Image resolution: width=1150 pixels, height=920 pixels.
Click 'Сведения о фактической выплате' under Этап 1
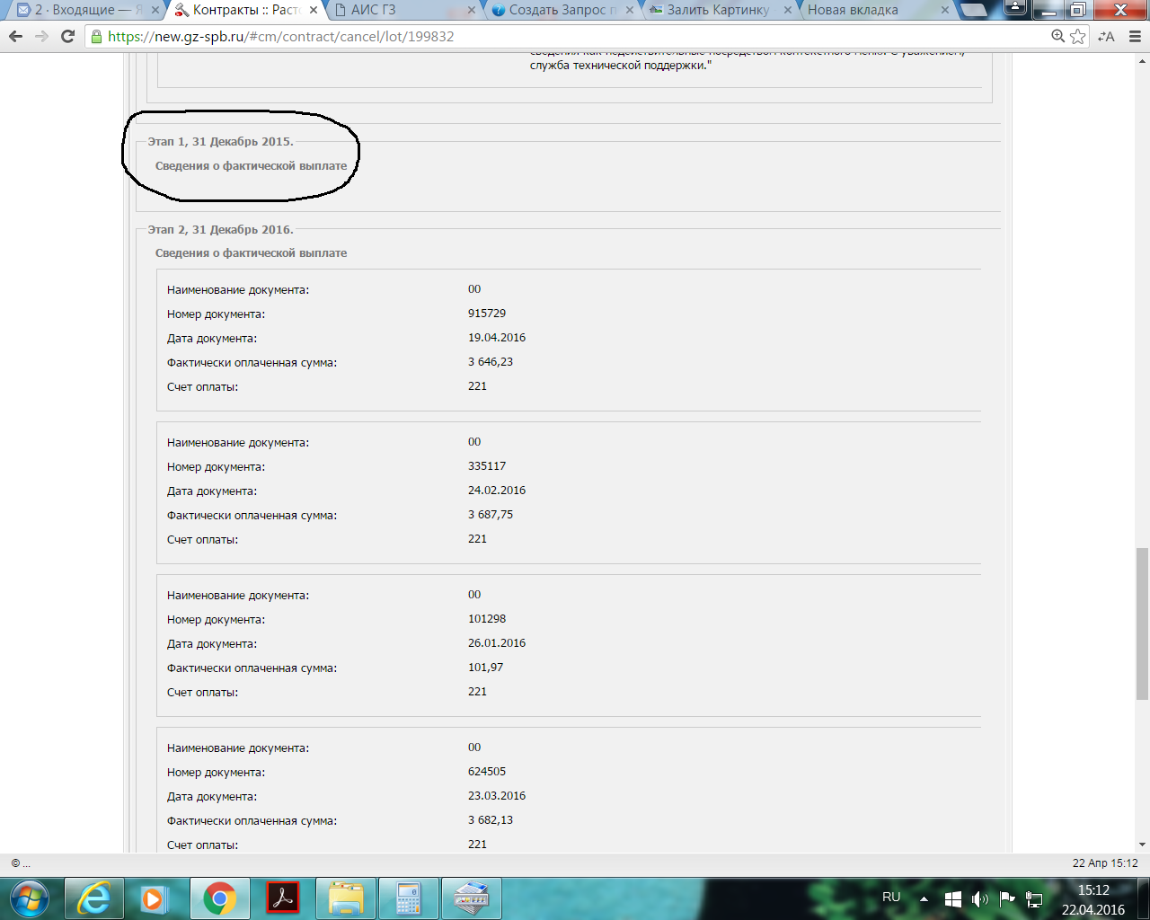(251, 166)
